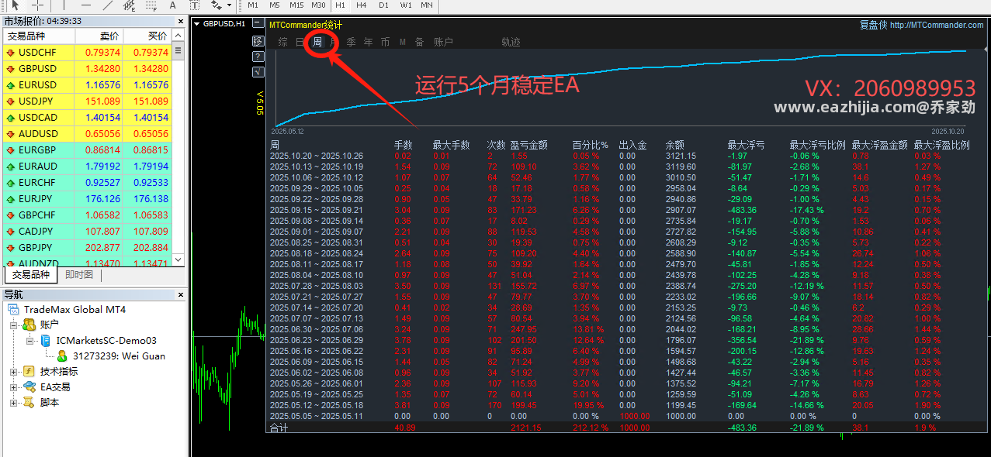This screenshot has height=457, width=991.
Task: Select the text label 'T' tool
Action: [193, 5]
